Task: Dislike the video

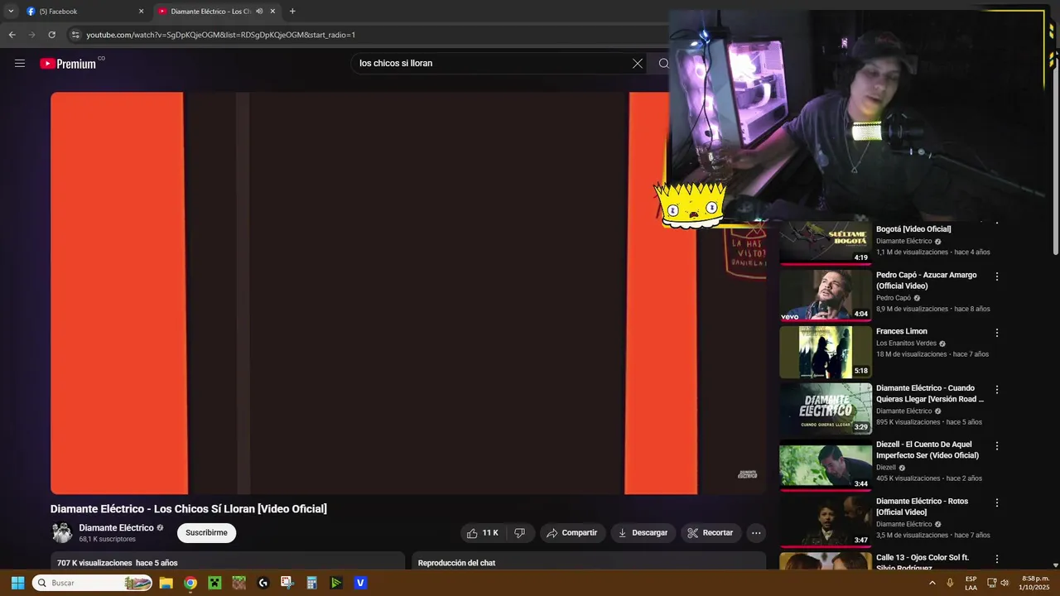Action: coord(519,533)
